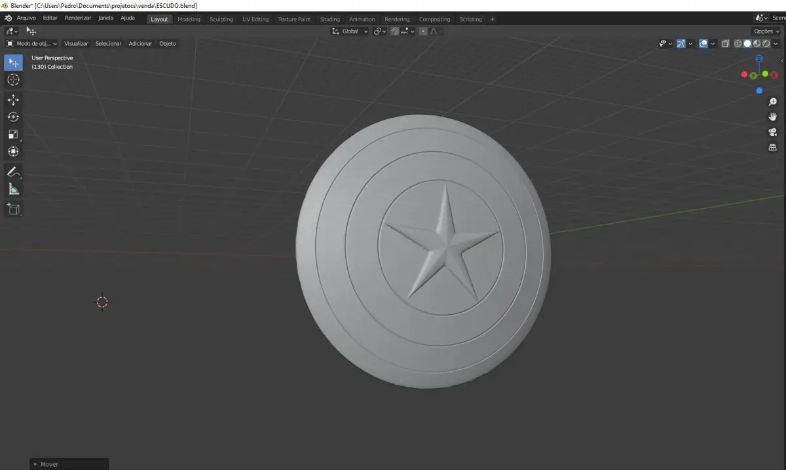Open the Ajuda menu
Viewport: 786px width, 470px height.
click(x=128, y=18)
